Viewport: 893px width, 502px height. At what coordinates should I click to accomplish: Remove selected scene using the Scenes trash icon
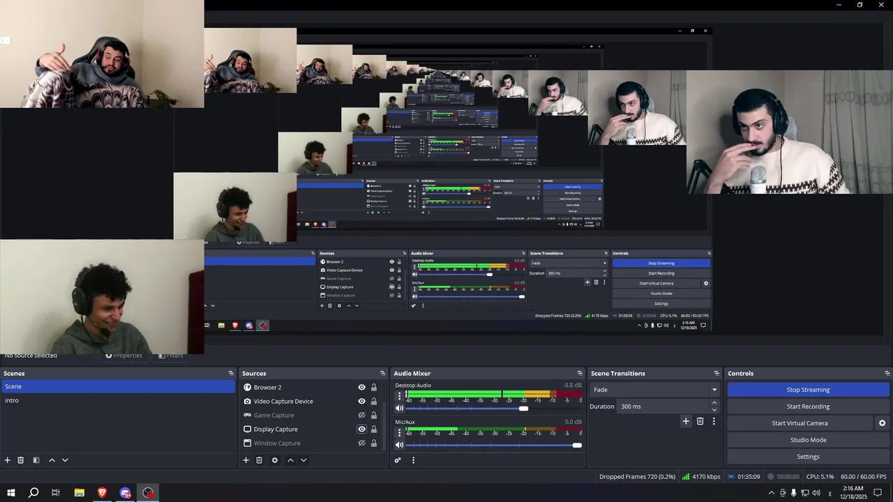click(21, 460)
